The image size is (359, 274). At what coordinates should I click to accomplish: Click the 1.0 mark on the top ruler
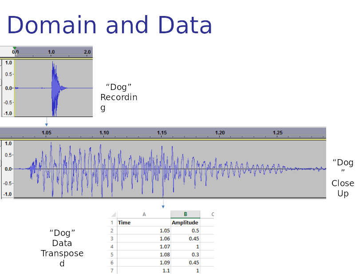(51, 52)
